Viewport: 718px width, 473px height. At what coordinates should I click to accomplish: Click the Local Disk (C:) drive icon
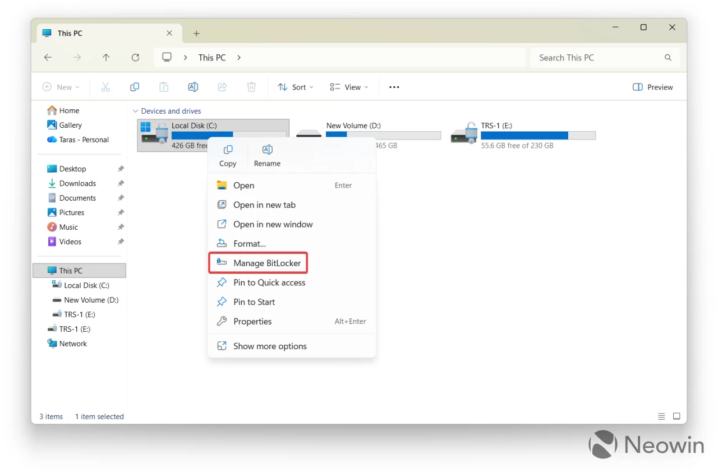(x=154, y=135)
